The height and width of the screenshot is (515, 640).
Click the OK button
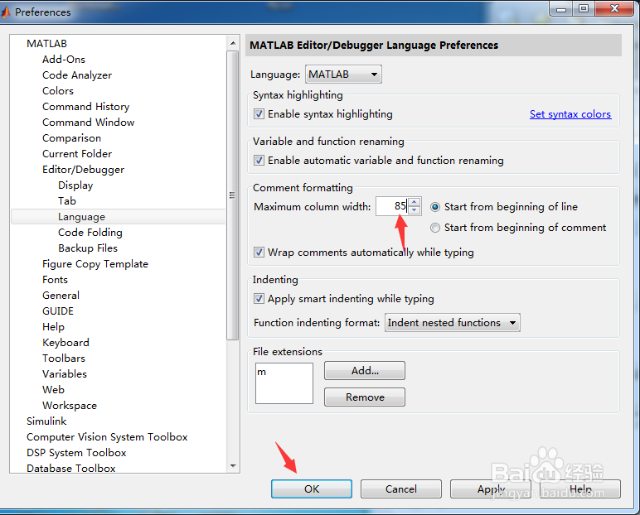[x=312, y=489]
